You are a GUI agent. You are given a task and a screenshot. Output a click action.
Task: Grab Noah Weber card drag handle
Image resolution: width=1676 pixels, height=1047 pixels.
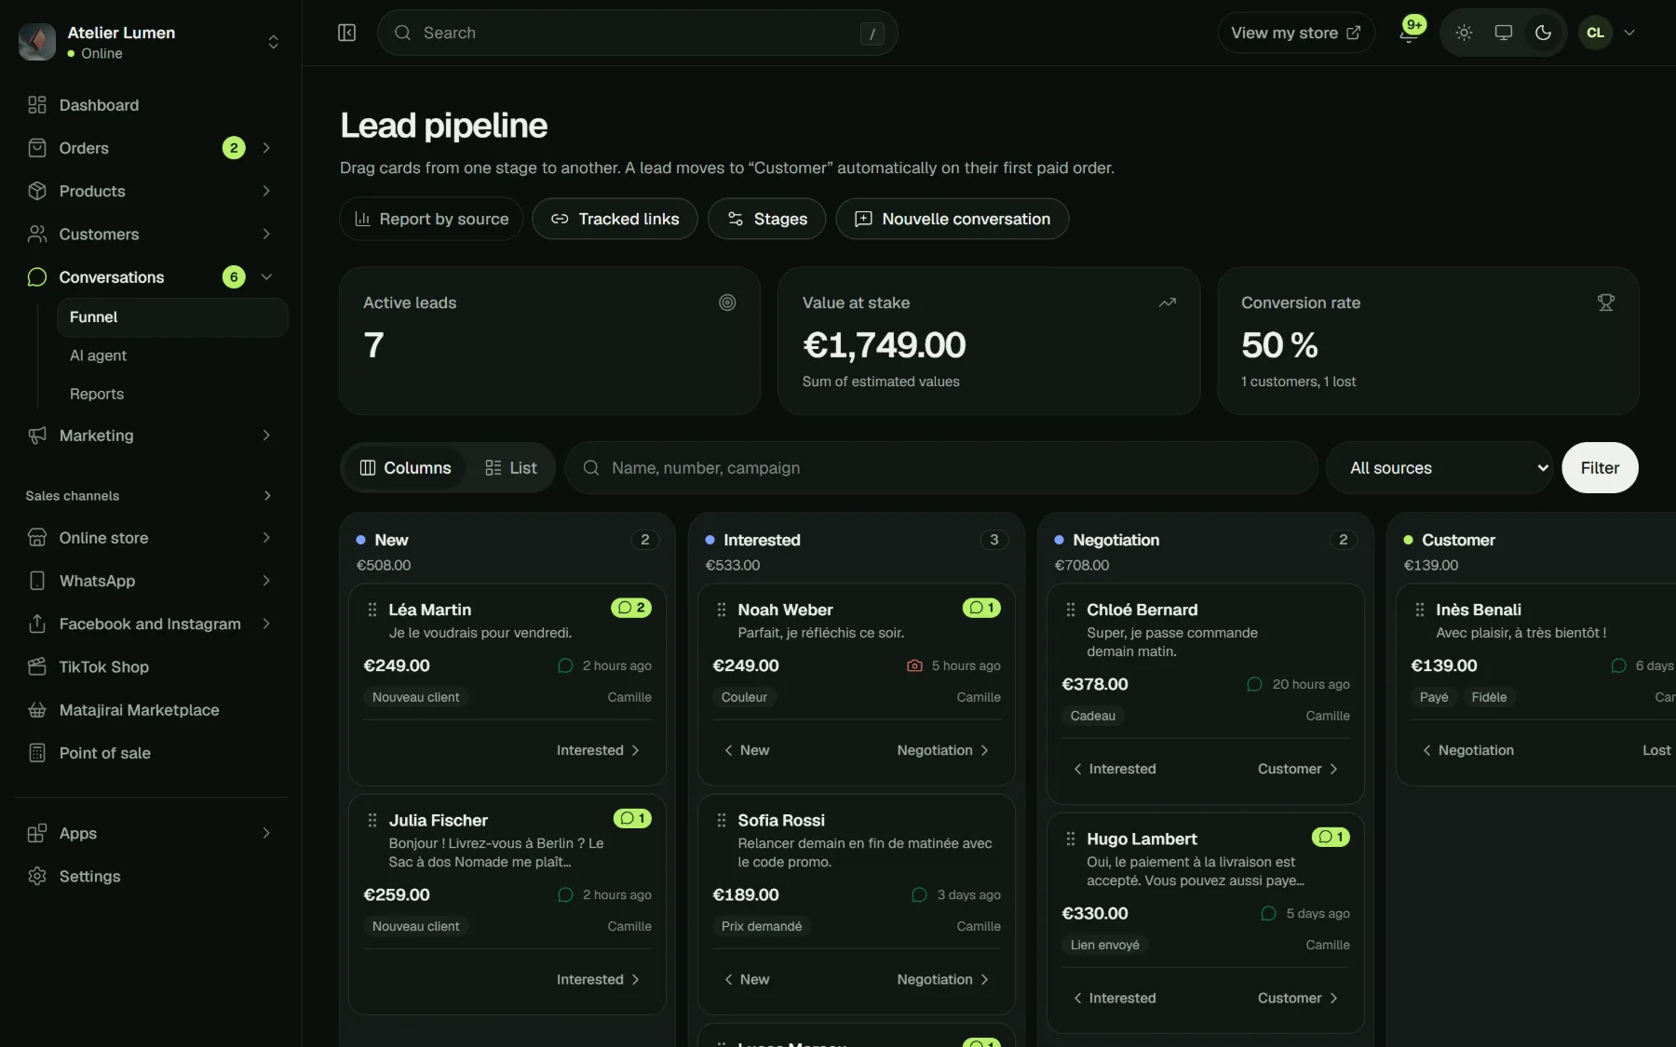click(722, 610)
